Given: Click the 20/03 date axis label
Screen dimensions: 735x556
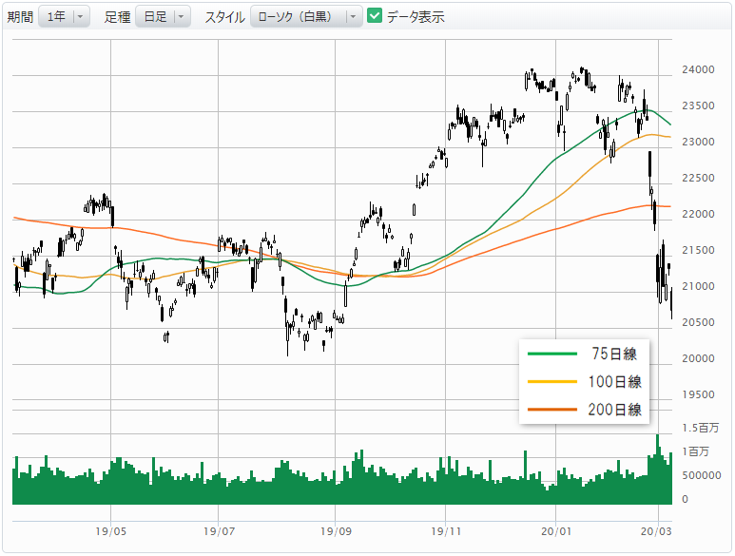Looking at the screenshot, I should [x=656, y=531].
